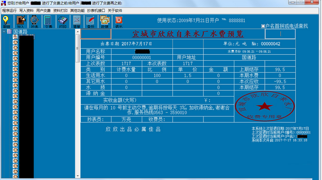Toggle the 户名首拼或电话查找 checkbox
The width and height of the screenshot is (322, 180).
click(262, 26)
